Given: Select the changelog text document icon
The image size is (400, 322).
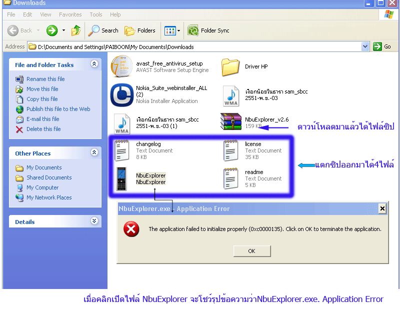Looking at the screenshot, I should coord(121,150).
